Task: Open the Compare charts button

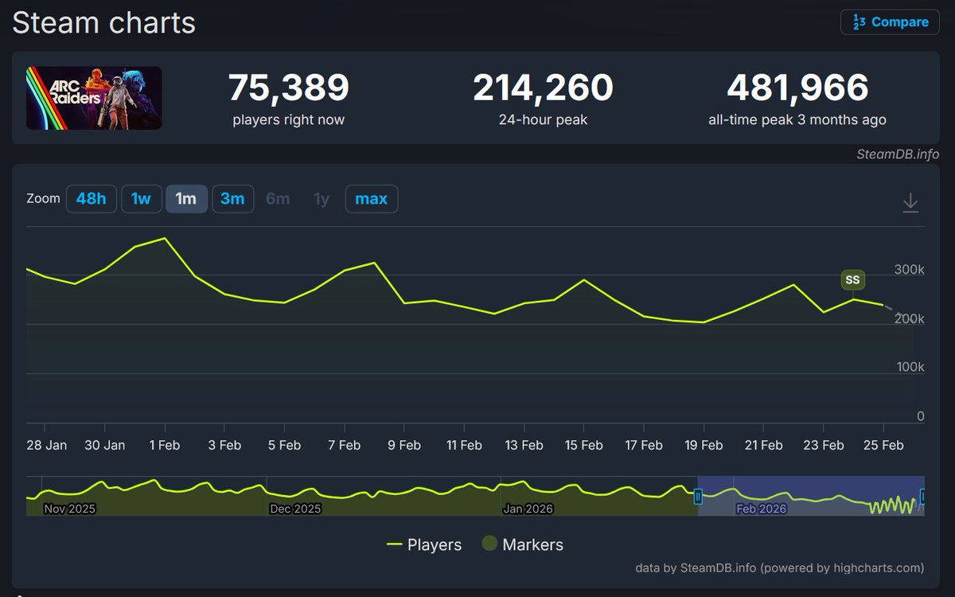Action: [890, 21]
